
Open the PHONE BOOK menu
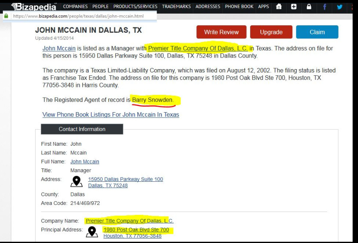click(239, 6)
